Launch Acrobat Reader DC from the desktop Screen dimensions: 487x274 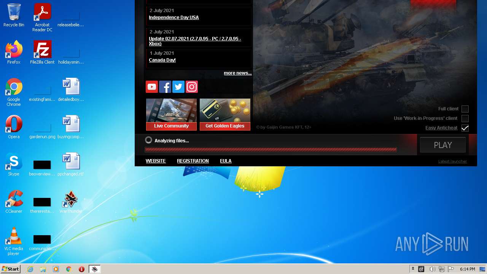(x=42, y=18)
